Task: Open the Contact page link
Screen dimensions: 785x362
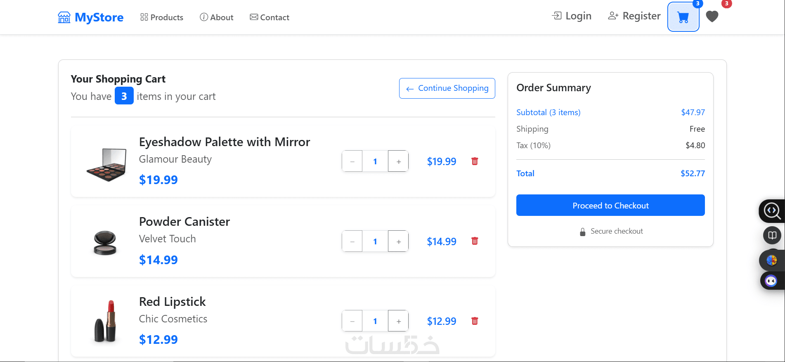Action: 270,17
